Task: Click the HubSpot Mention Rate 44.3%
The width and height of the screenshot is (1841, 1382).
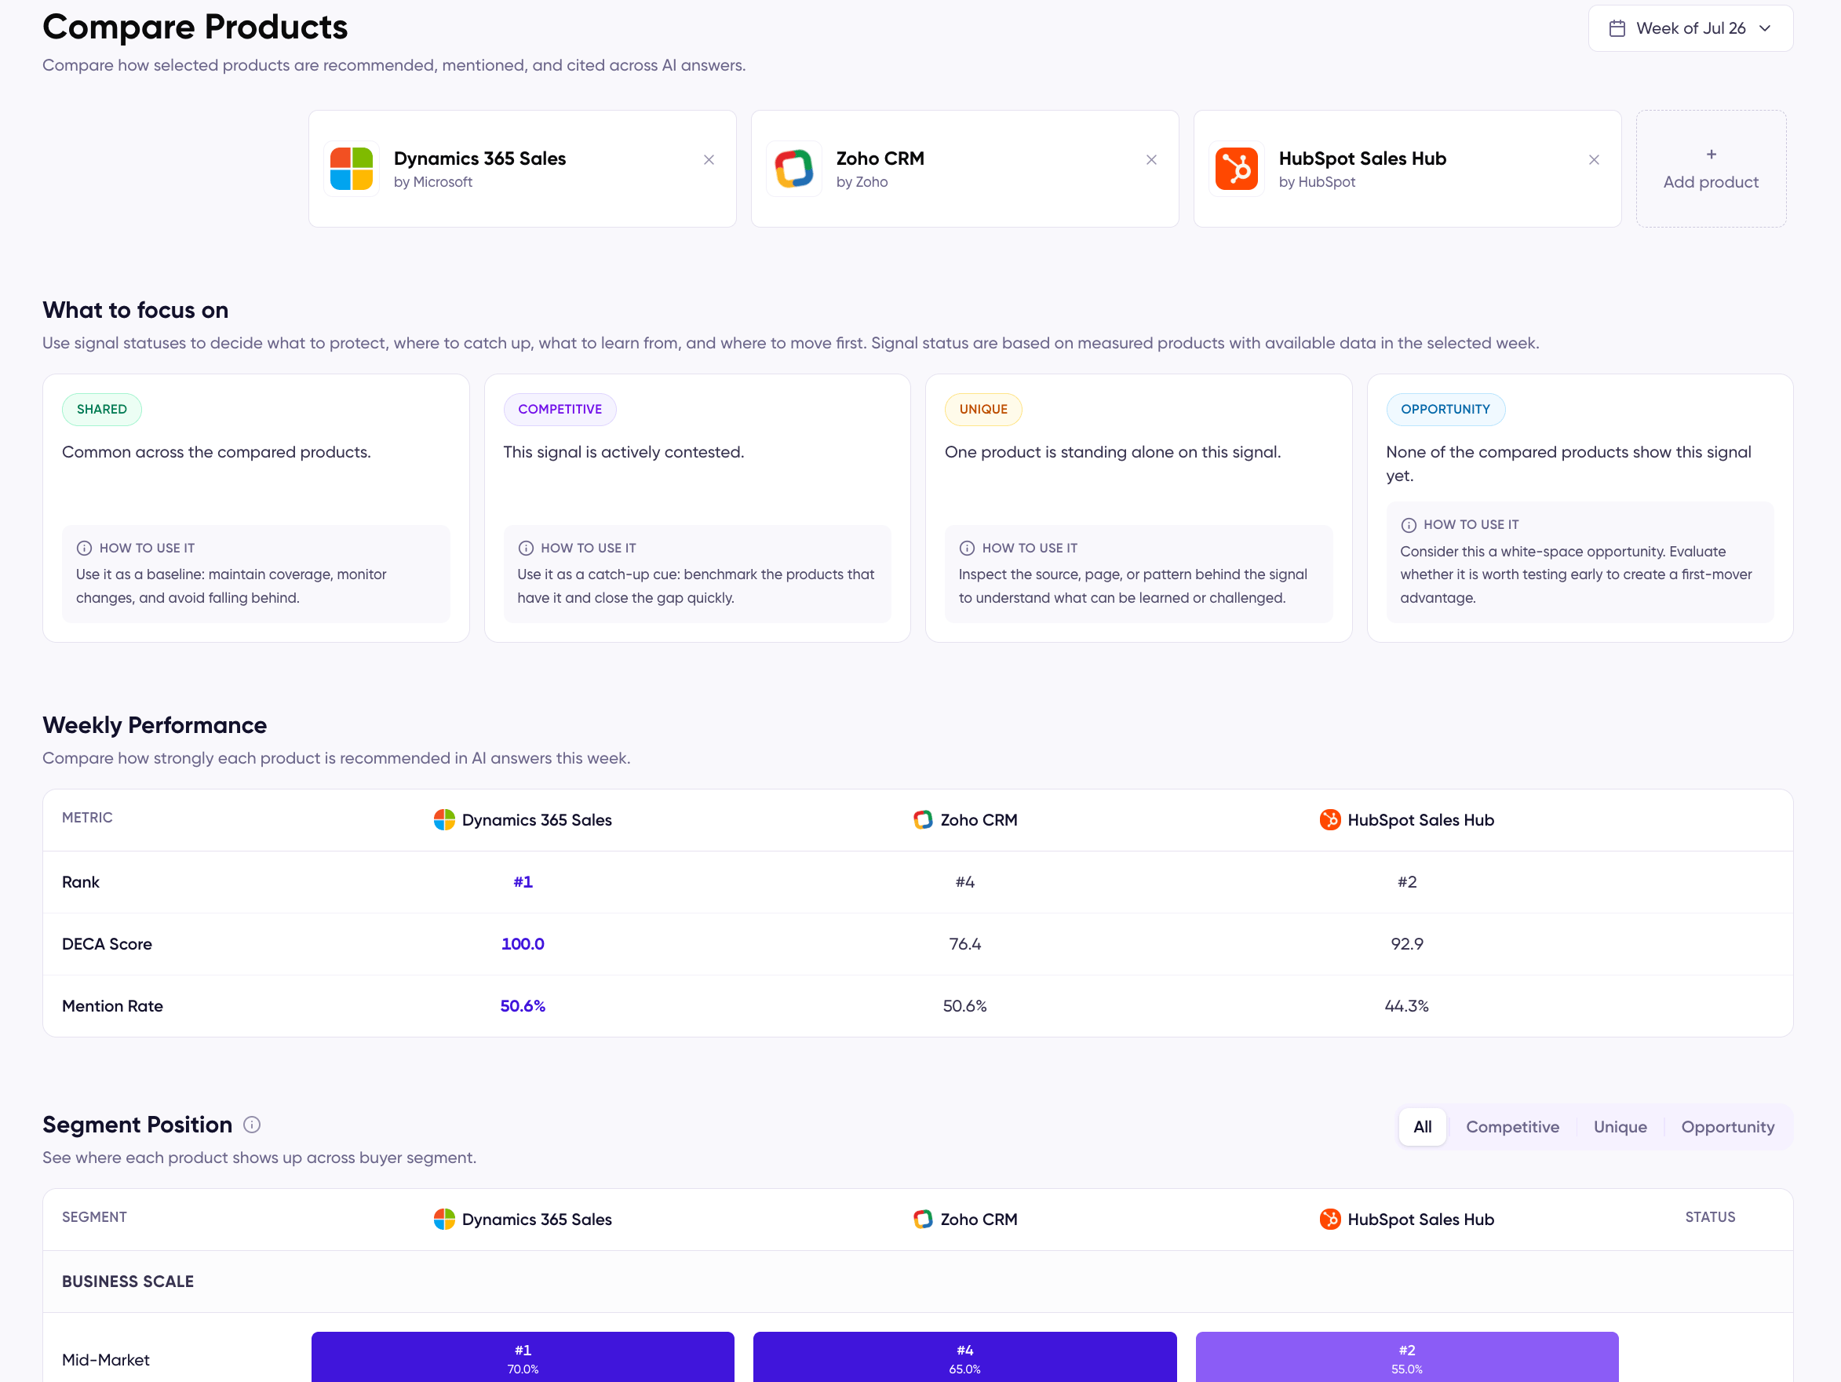Action: pos(1406,1005)
